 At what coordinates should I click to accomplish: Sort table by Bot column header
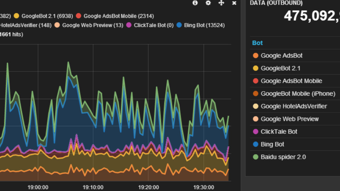pos(257,43)
